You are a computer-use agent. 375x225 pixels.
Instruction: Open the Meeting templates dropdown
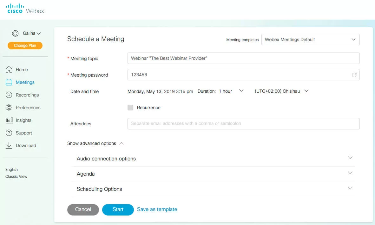(x=353, y=40)
